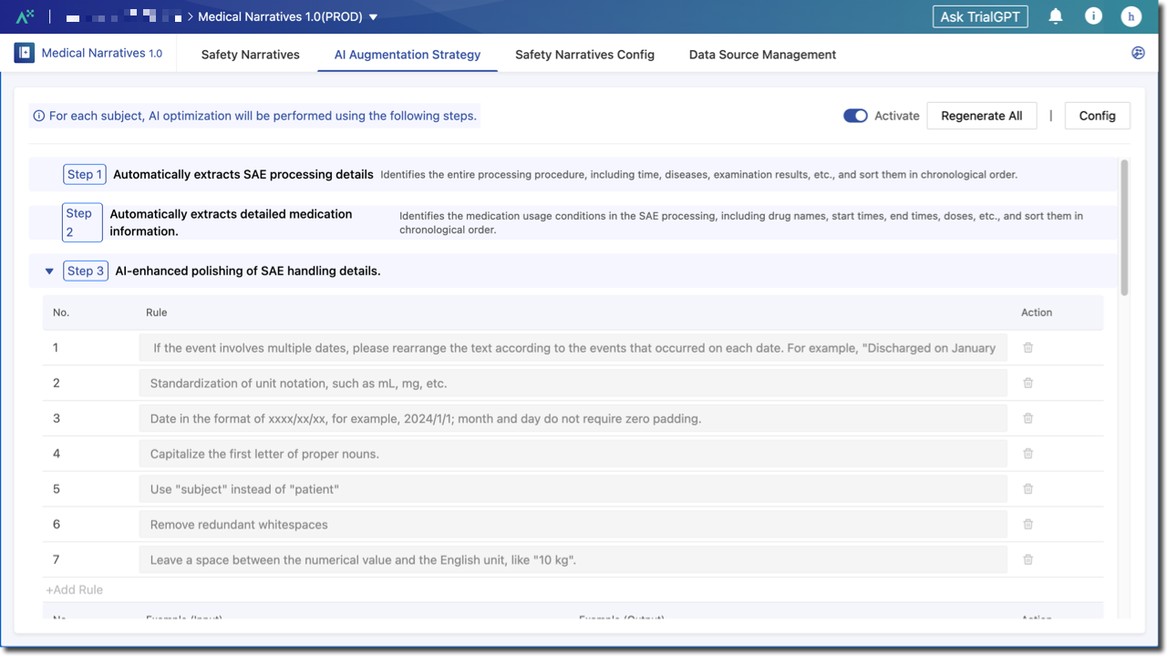Click the app logo in the top bar

point(25,16)
